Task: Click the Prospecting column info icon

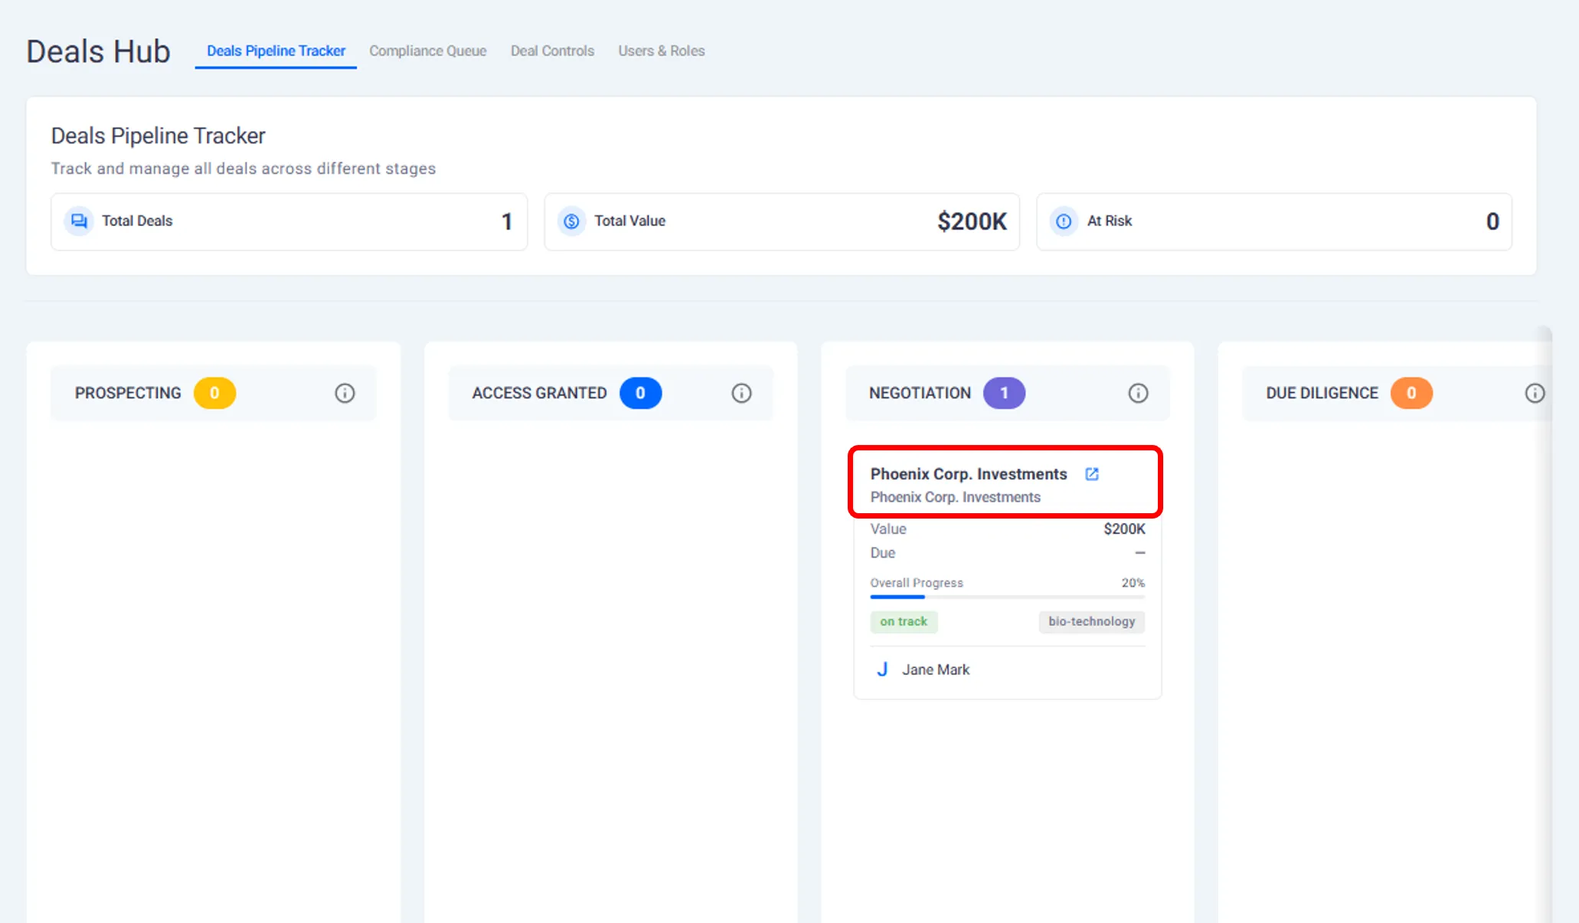Action: pos(345,393)
